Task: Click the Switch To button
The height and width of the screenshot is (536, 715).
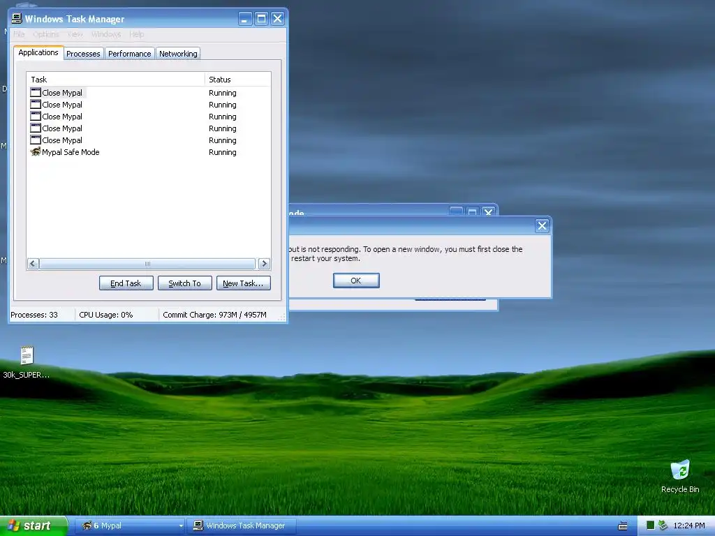Action: 184,283
